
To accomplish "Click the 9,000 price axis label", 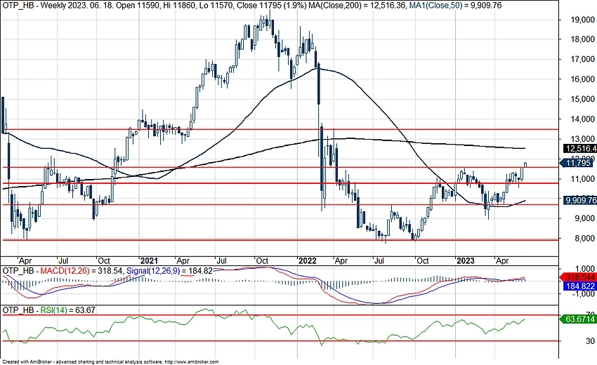I will [x=584, y=218].
